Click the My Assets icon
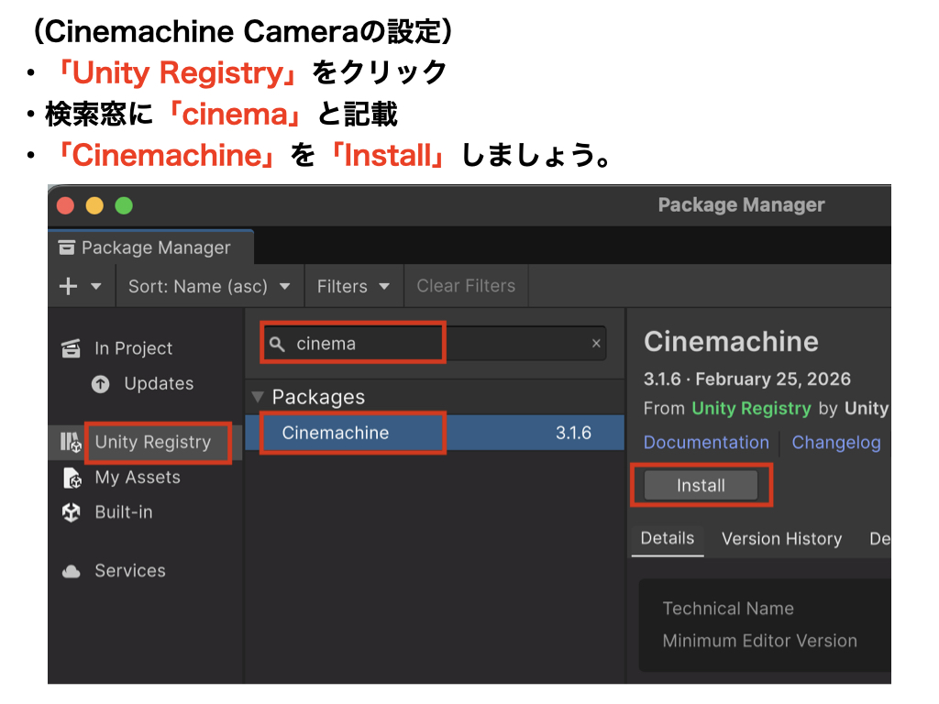The width and height of the screenshot is (939, 704). [x=71, y=478]
